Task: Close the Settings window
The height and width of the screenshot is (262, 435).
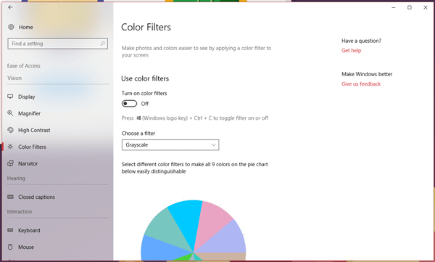Action: click(x=426, y=7)
